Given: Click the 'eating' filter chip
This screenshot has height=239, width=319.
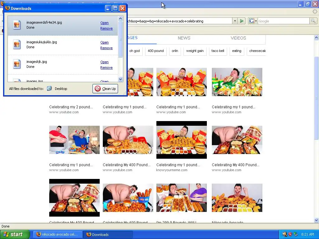Looking at the screenshot, I should pos(237,51).
